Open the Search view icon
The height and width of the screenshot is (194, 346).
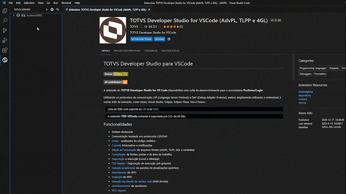tap(4, 21)
